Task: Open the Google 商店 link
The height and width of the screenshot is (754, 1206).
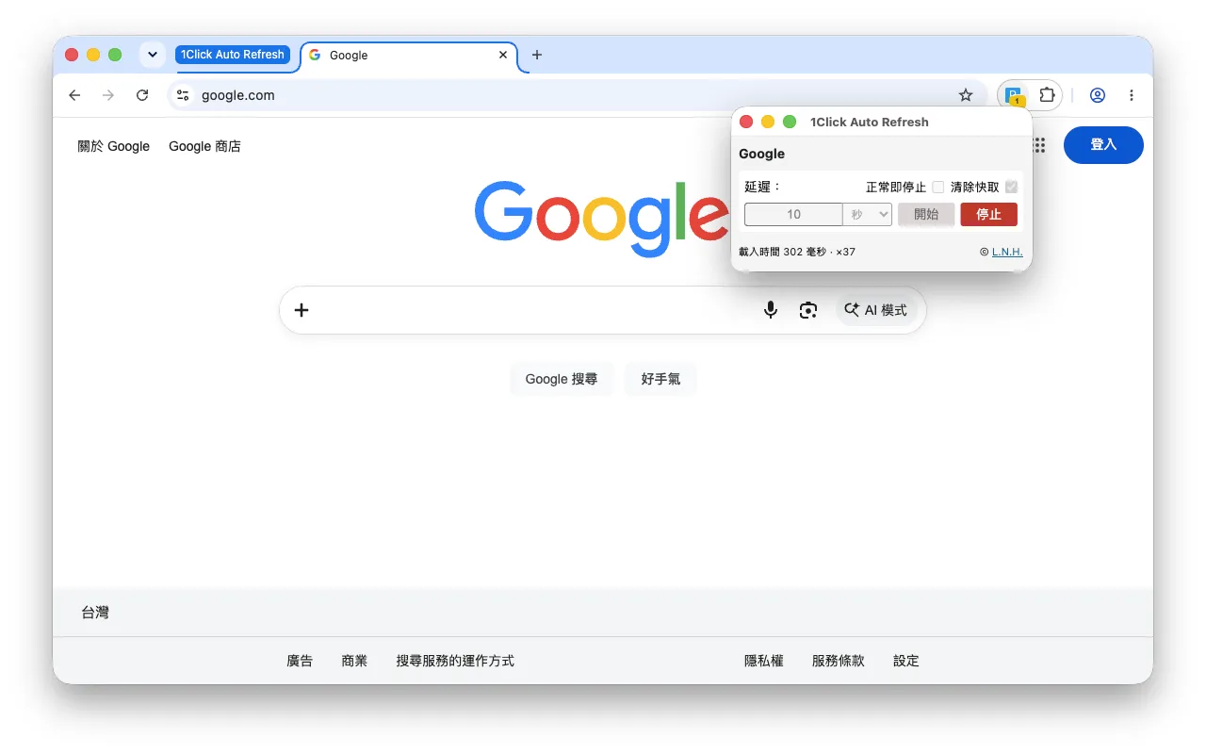Action: 204,146
